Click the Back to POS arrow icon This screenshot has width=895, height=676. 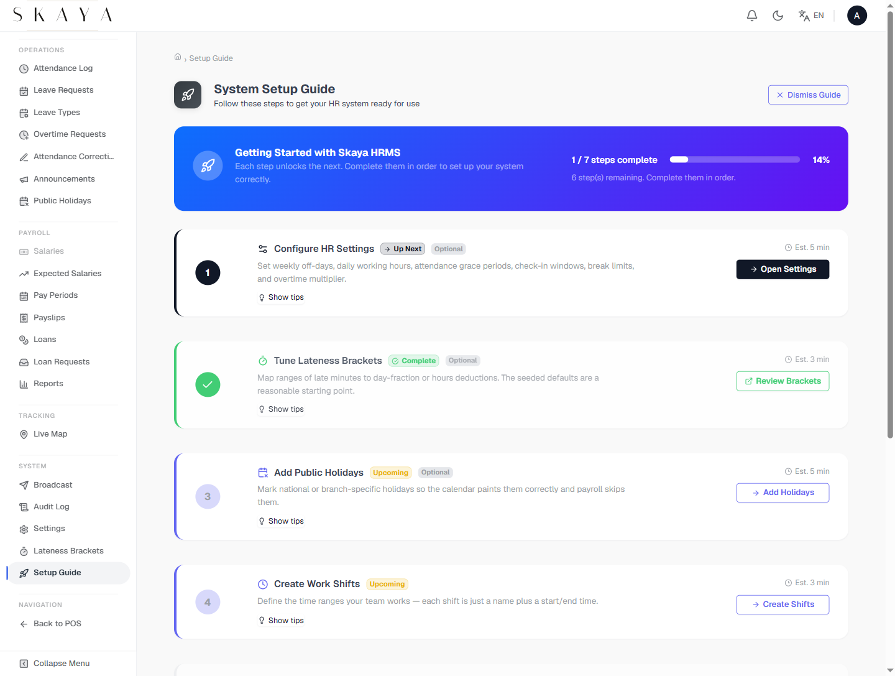[x=24, y=624]
